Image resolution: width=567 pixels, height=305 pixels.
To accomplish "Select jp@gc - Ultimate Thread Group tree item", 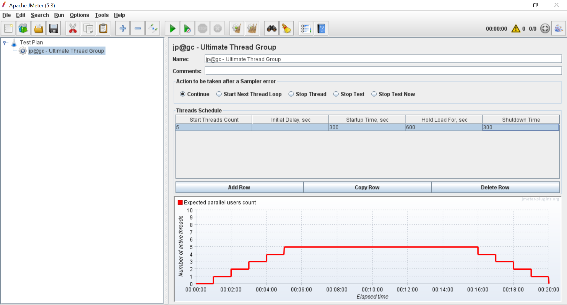I will tap(66, 51).
